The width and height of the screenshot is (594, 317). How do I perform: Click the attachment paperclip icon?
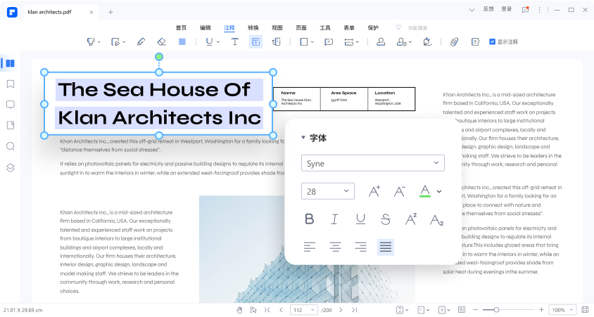coord(454,42)
